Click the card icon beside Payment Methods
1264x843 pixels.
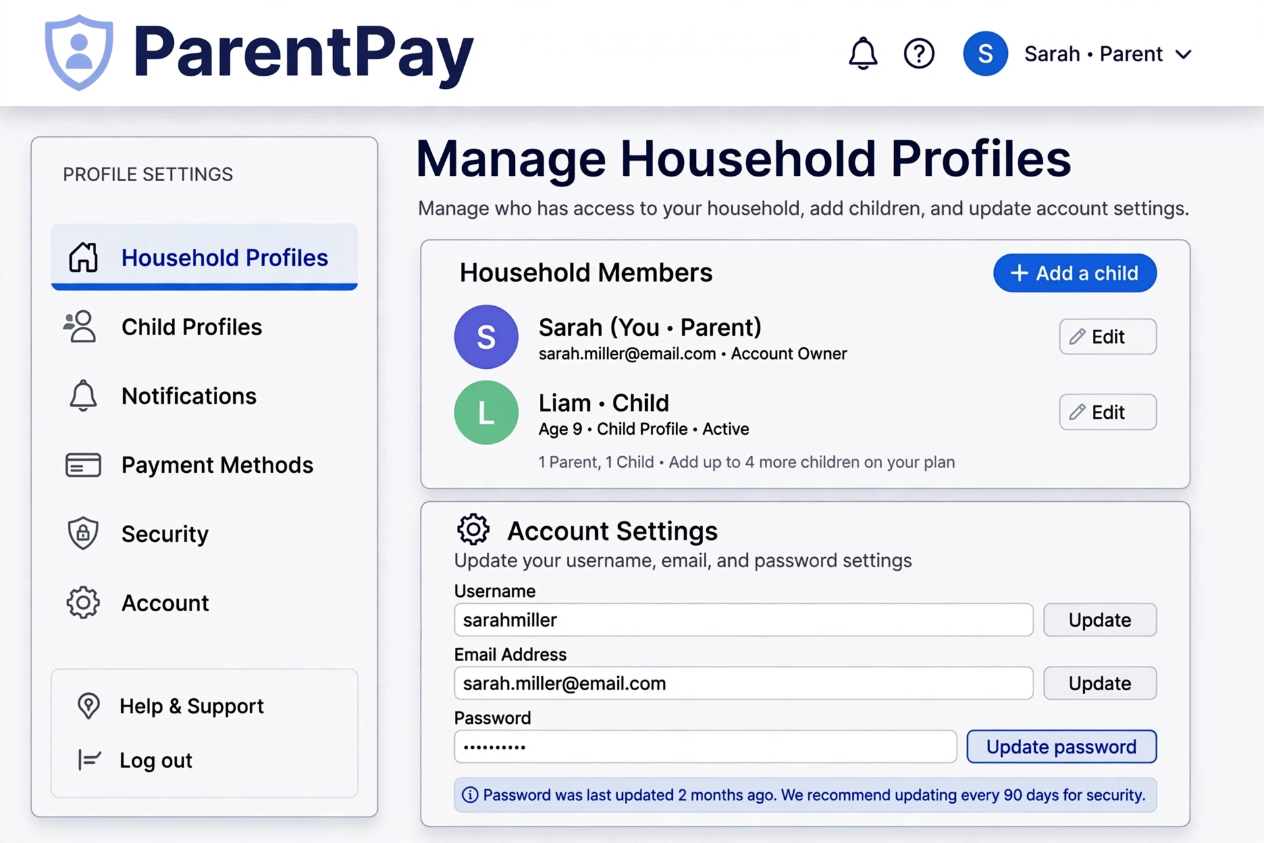83,465
